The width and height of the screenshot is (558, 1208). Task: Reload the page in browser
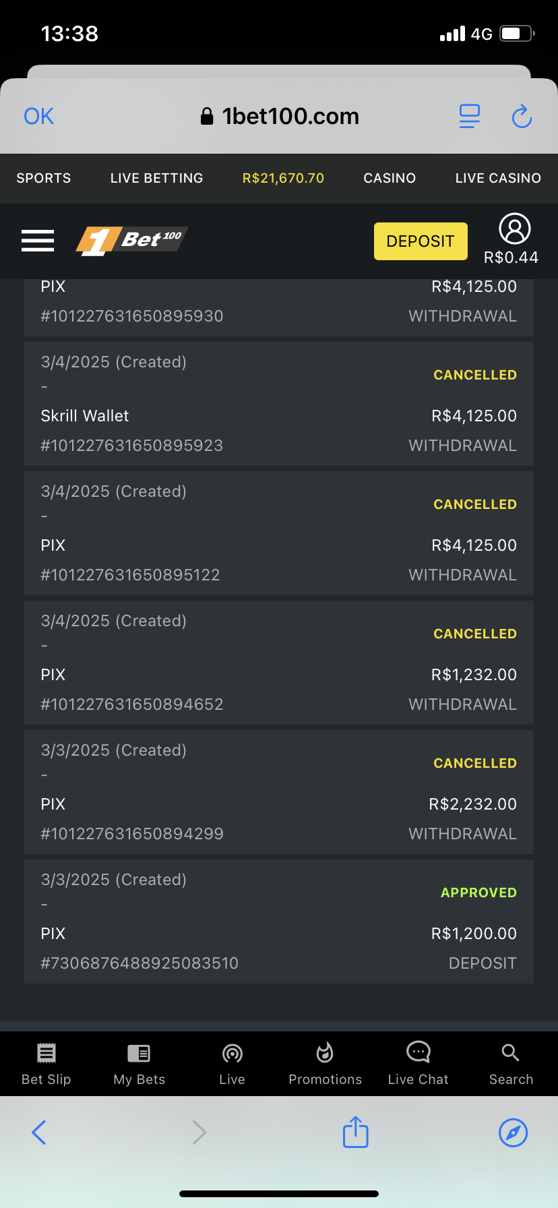pos(522,117)
